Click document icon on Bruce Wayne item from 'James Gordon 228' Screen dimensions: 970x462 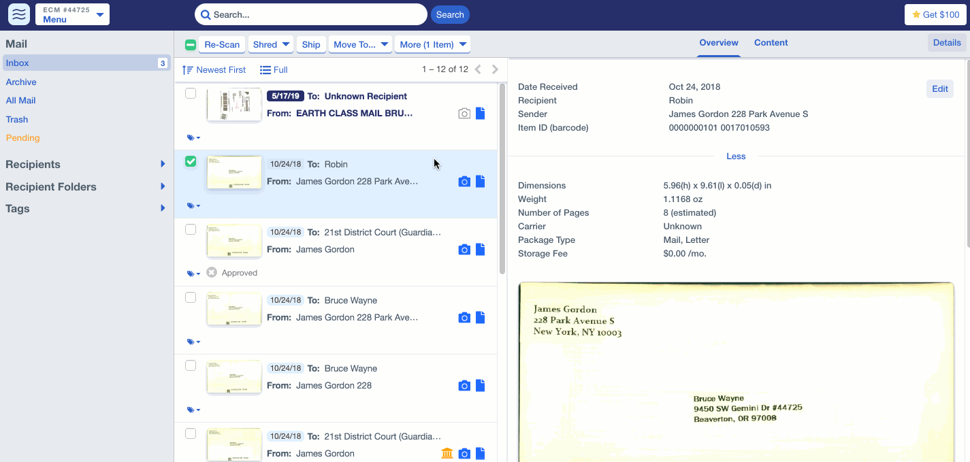click(x=481, y=386)
